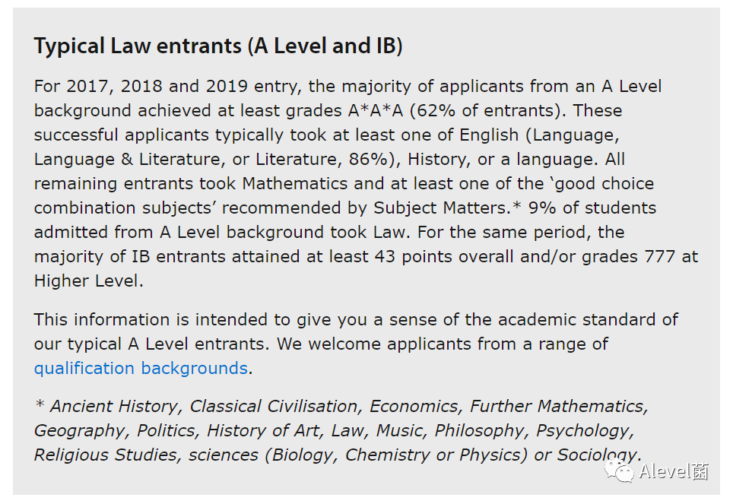Screen dimensions: 733x504
Task: Click the Alevel watermark text
Action: pyautogui.click(x=674, y=471)
